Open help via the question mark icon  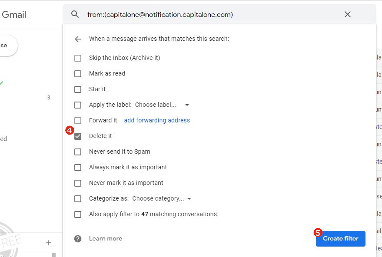pos(77,238)
